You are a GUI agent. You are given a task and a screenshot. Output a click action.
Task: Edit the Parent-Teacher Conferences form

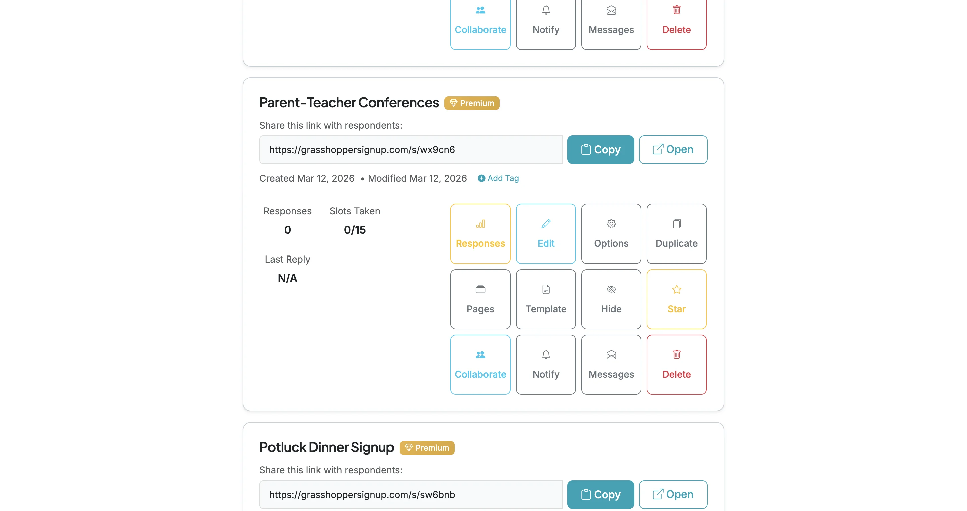[546, 233]
